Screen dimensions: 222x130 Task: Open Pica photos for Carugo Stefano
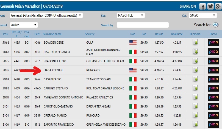tap(213, 88)
